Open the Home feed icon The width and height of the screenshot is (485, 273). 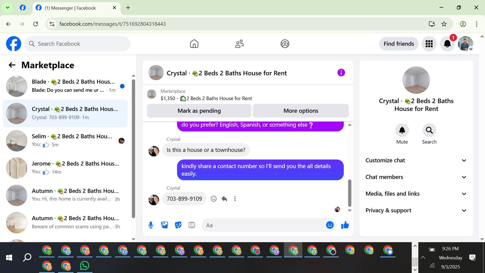coord(194,44)
